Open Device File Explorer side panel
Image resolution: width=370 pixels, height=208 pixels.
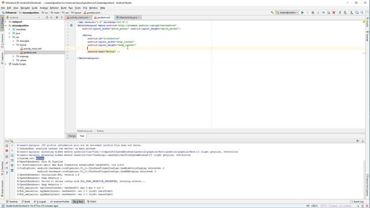[x=368, y=185]
